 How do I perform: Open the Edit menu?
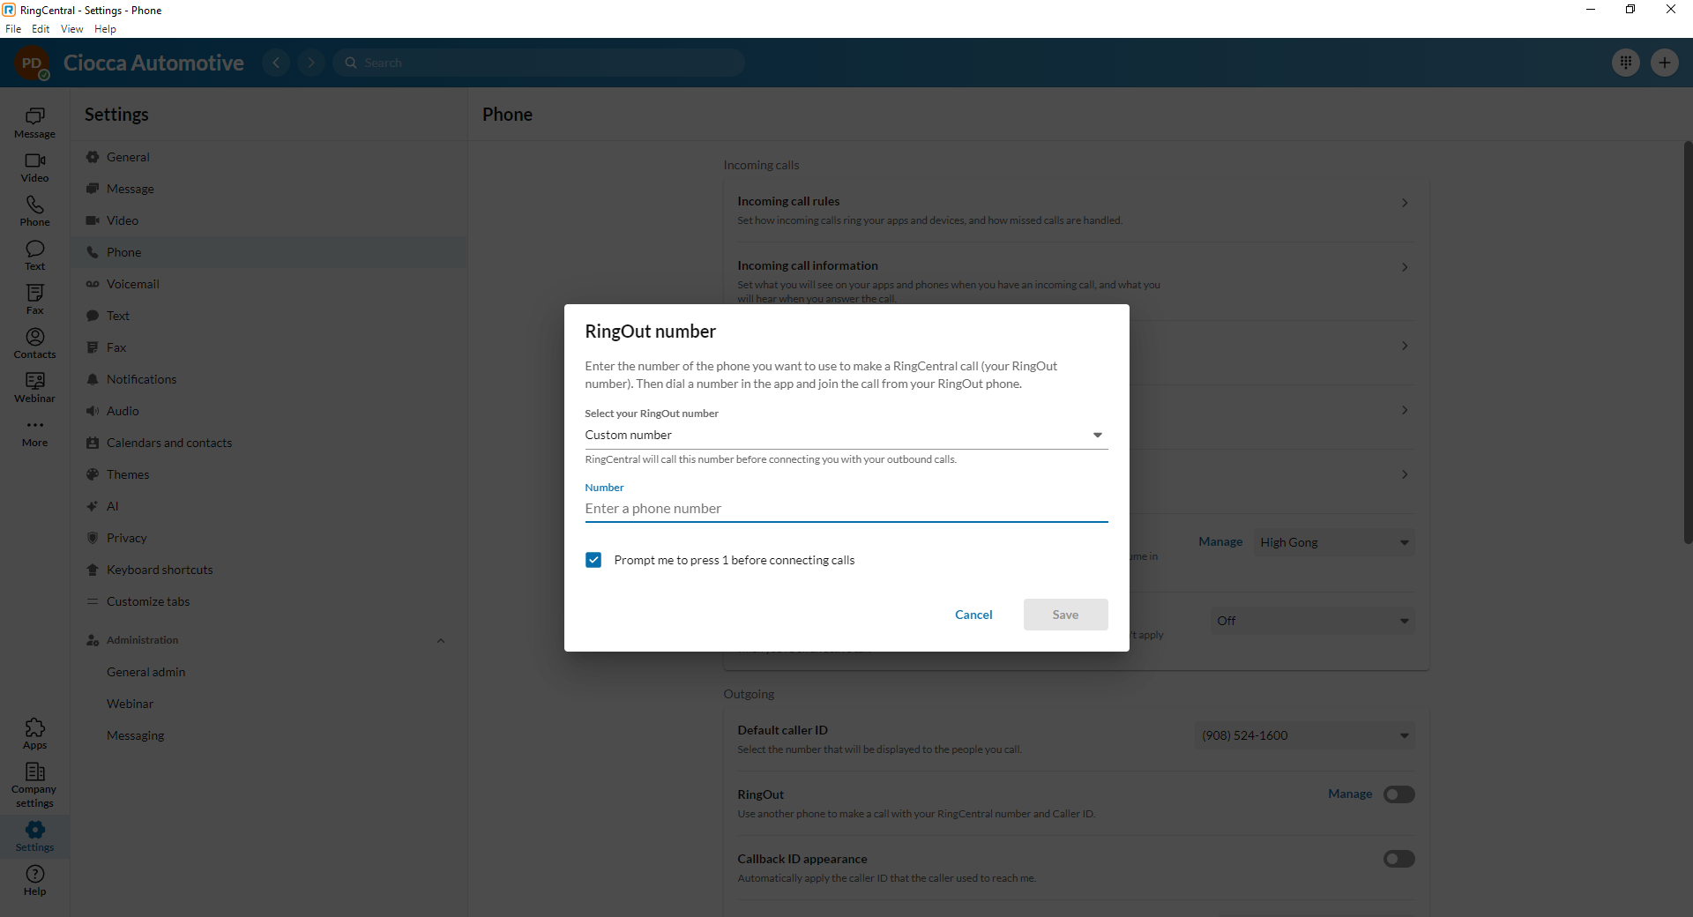41,29
